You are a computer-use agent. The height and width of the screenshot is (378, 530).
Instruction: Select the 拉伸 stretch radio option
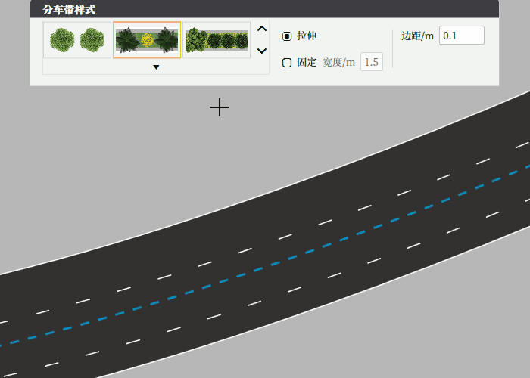click(x=287, y=36)
